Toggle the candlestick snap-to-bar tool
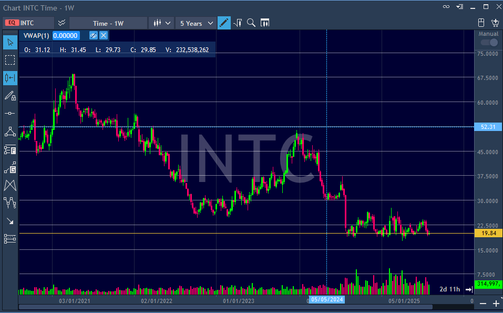 [x=11, y=78]
